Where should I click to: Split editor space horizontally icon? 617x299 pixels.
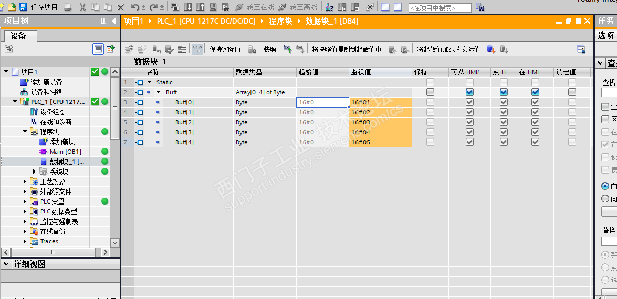(x=385, y=7)
